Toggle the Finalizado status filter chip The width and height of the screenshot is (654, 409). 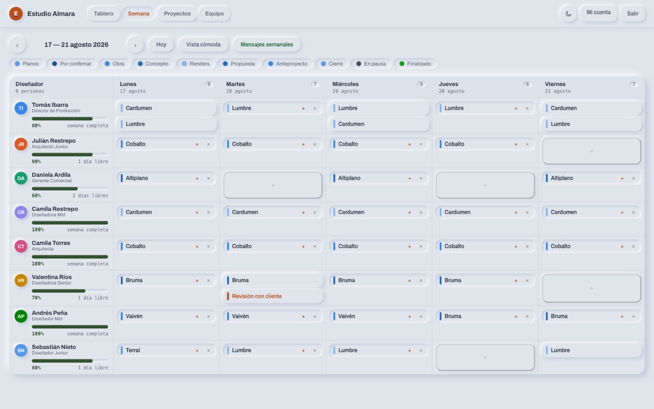click(x=415, y=64)
